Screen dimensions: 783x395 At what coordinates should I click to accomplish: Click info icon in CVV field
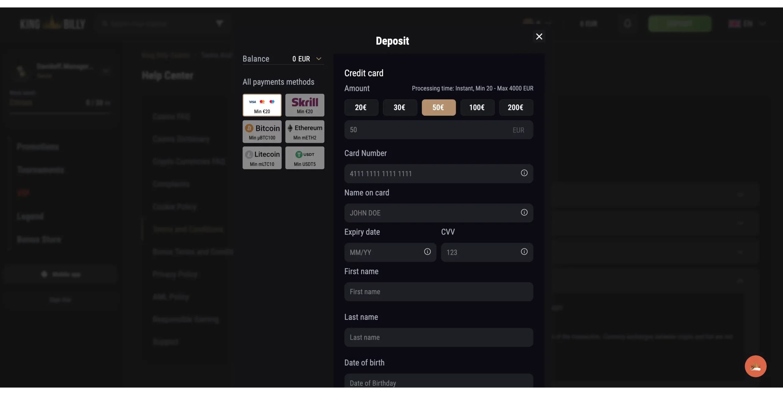point(524,252)
